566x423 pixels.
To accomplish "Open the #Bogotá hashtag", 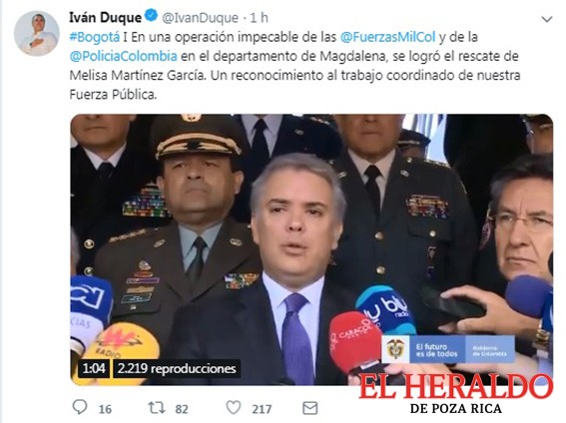I will 94,37.
